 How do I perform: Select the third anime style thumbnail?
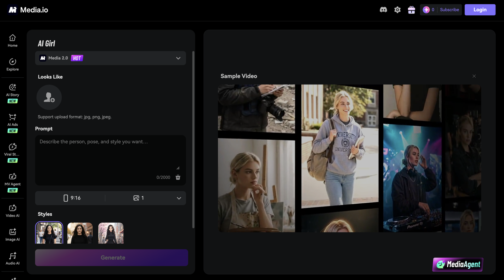(x=111, y=233)
